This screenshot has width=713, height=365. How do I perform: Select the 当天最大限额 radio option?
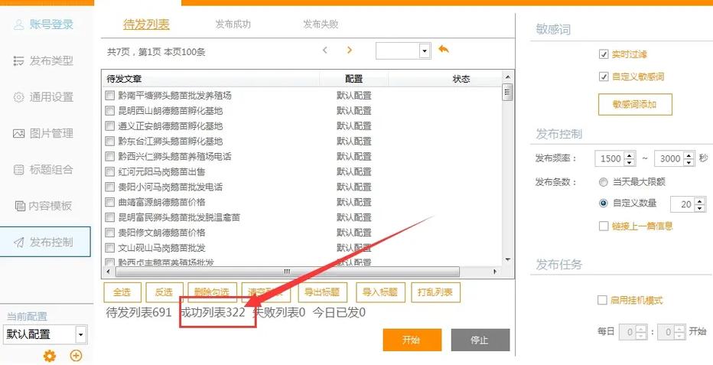[x=604, y=182]
